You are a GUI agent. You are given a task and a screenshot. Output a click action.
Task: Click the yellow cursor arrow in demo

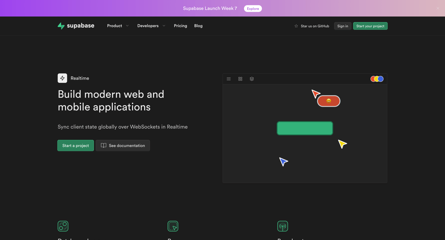pos(342,144)
